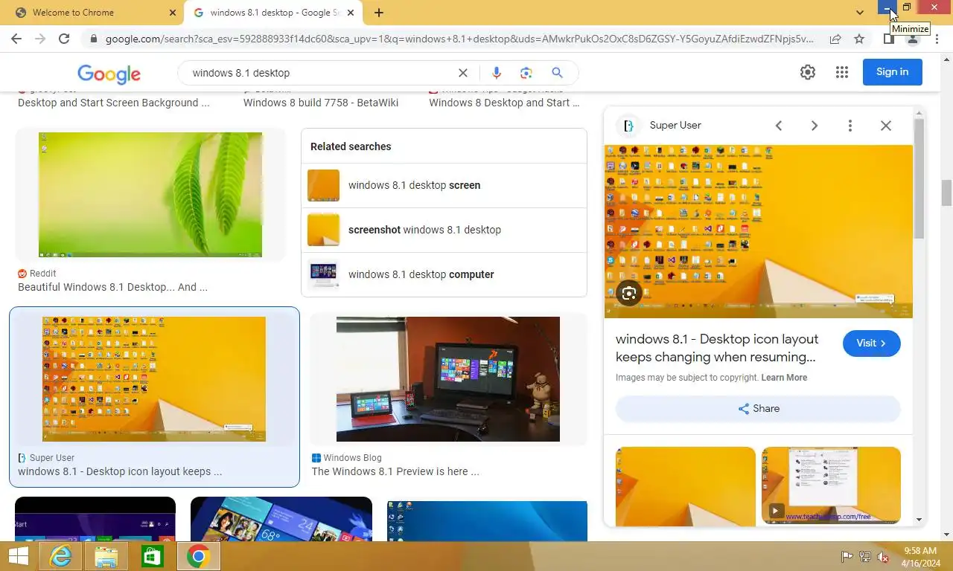Open a new tab with plus

[379, 13]
